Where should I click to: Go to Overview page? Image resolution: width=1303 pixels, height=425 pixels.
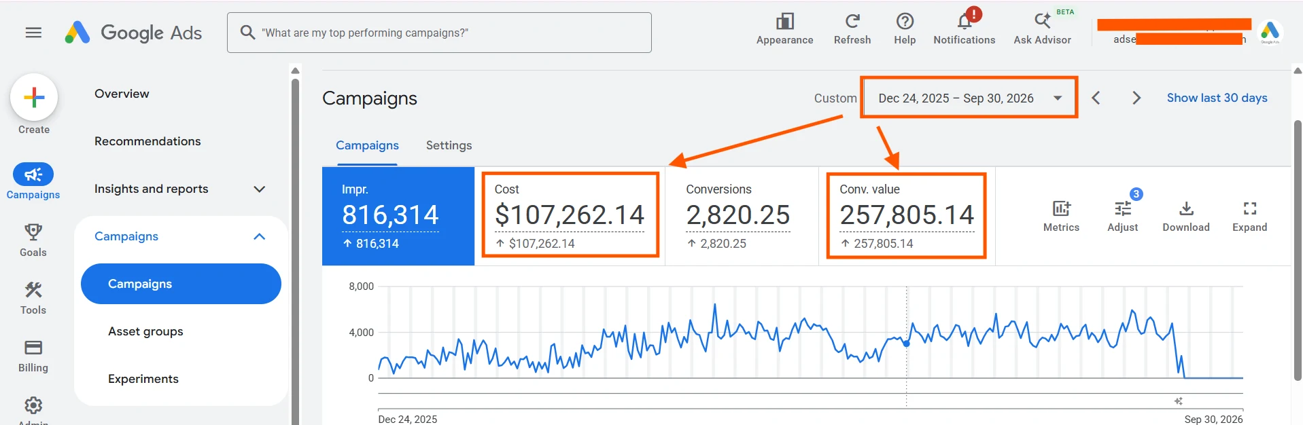pyautogui.click(x=122, y=94)
